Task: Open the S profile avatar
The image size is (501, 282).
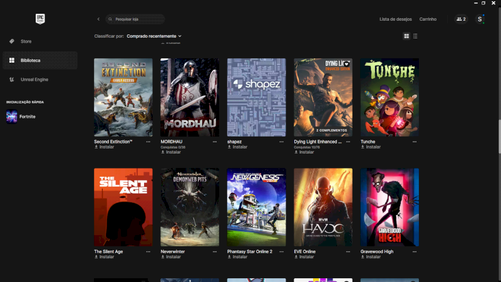Action: [x=480, y=19]
